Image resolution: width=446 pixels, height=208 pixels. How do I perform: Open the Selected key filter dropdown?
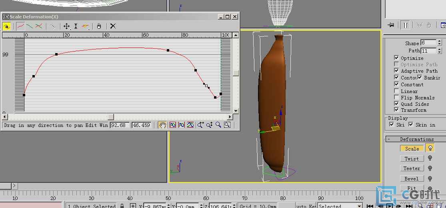click(x=359, y=206)
